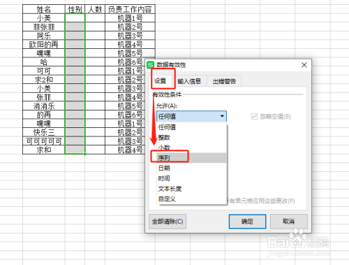This screenshot has width=349, height=265.
Task: Expand the 允许 dropdown showing 任何值
Action: coord(191,116)
